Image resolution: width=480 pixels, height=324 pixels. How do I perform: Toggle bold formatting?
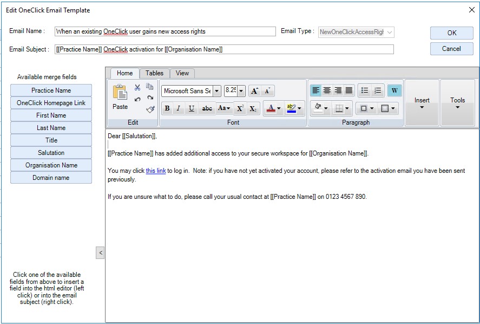[167, 108]
